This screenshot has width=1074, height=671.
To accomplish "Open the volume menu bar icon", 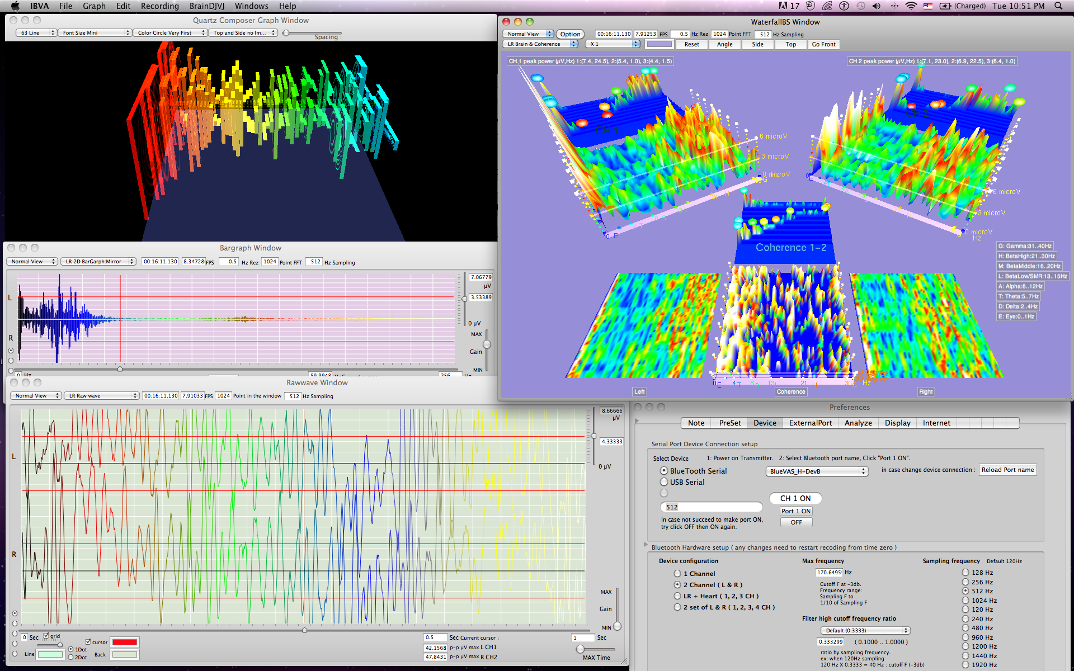I will tap(877, 6).
